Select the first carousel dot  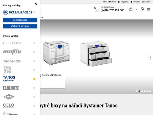pyautogui.click(x=137, y=91)
